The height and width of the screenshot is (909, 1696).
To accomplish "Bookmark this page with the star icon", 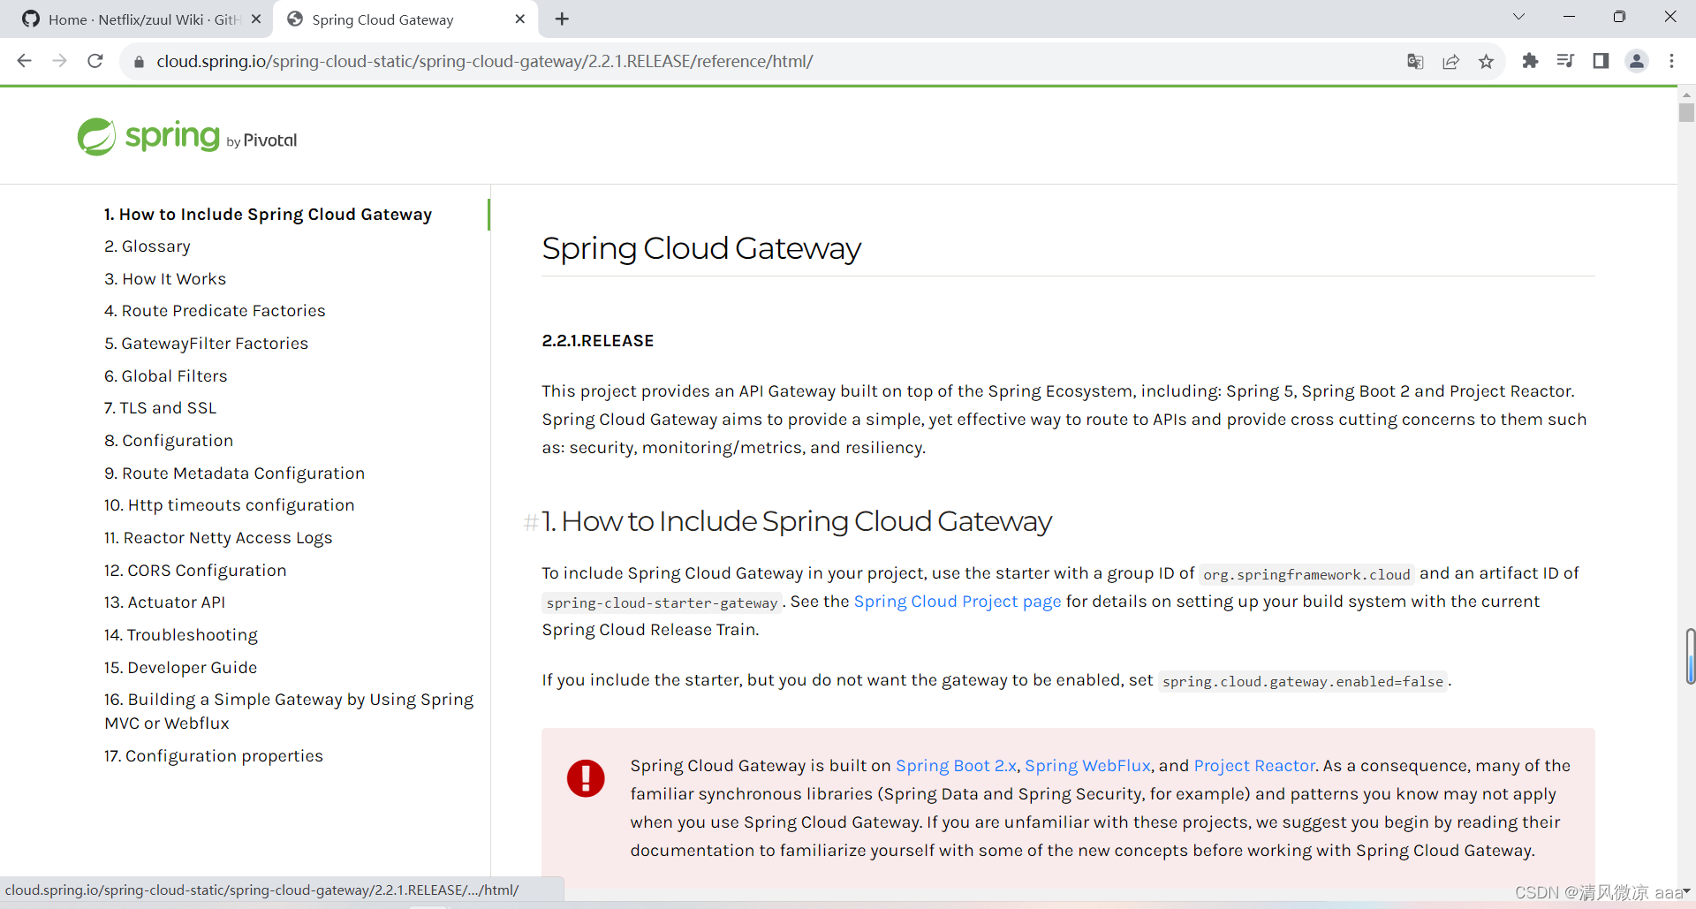I will (x=1486, y=61).
